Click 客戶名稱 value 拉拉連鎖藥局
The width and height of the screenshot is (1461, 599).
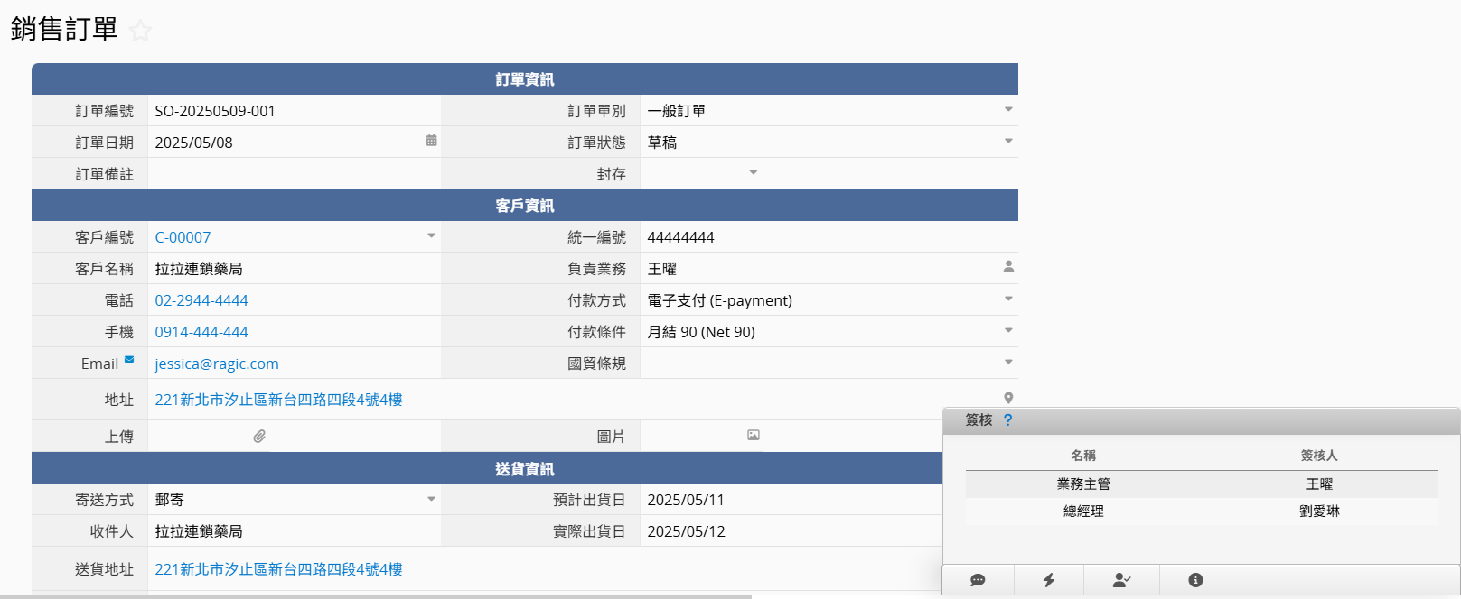199,269
